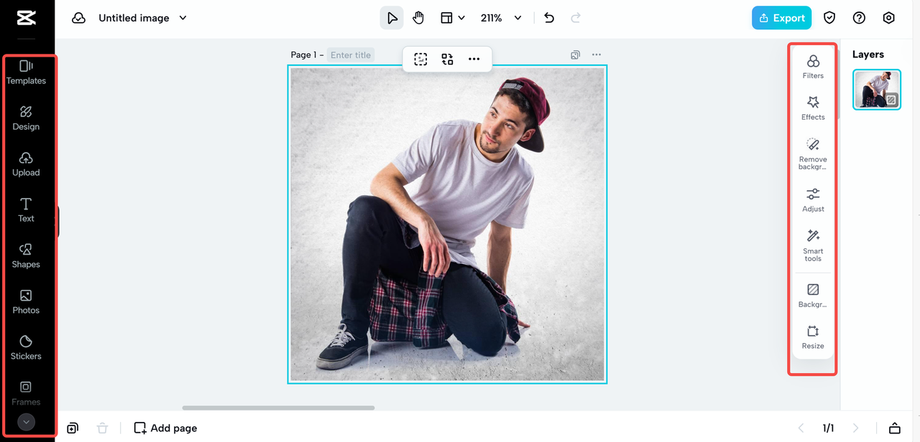This screenshot has width=920, height=442.
Task: Select the pointer select tool
Action: tap(392, 18)
